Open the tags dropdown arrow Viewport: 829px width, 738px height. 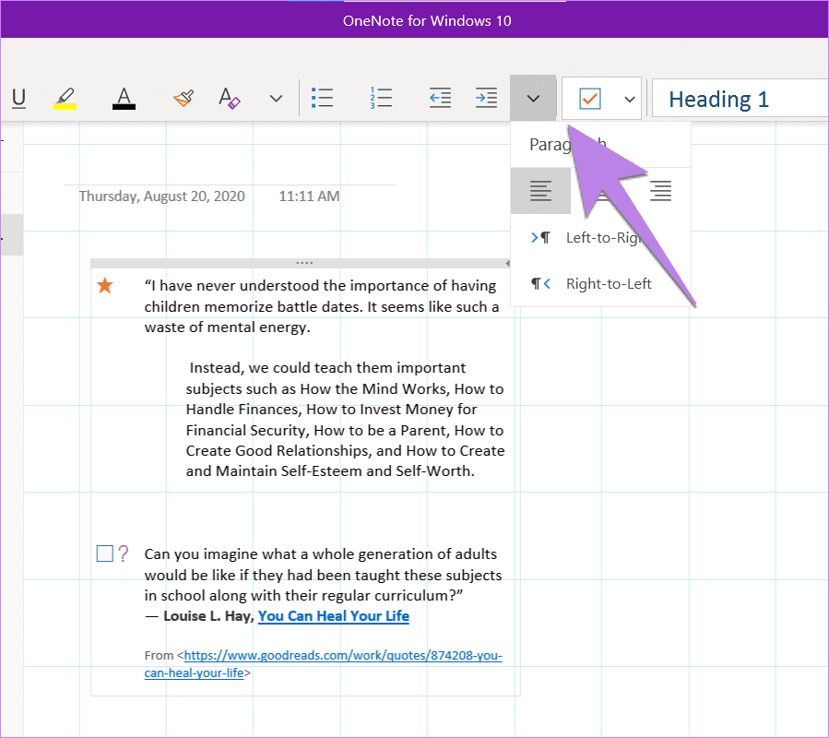coord(629,99)
